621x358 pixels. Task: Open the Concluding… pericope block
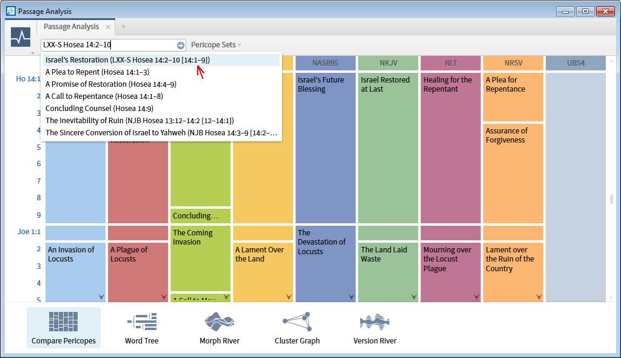(x=200, y=215)
